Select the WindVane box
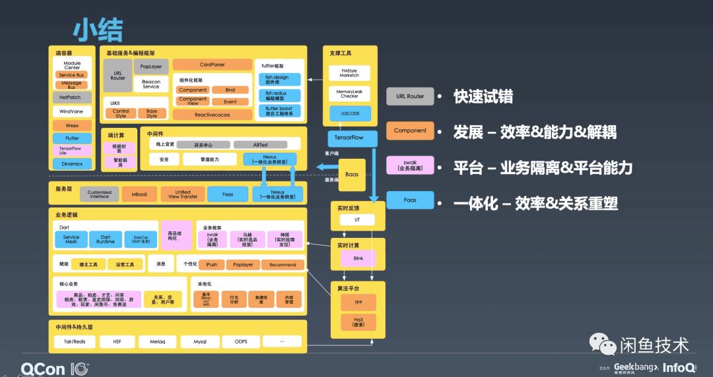This screenshot has height=377, width=713. coord(72,111)
